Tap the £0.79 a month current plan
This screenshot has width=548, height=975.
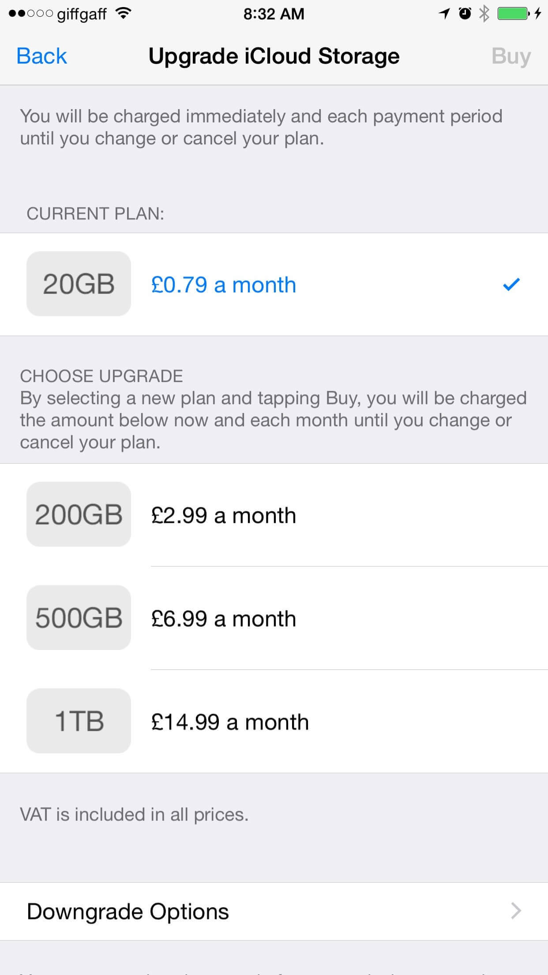point(223,285)
